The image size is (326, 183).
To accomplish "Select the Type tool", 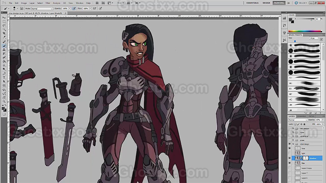I will tap(4, 78).
